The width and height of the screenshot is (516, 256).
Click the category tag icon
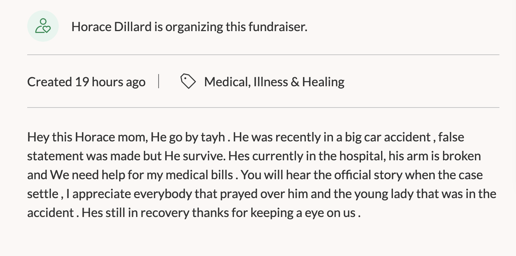(x=188, y=82)
